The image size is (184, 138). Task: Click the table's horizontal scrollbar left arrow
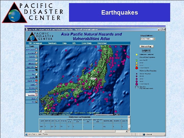pos(40,131)
